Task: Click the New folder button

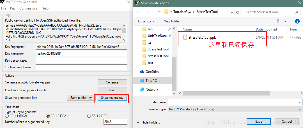Action: (172, 21)
